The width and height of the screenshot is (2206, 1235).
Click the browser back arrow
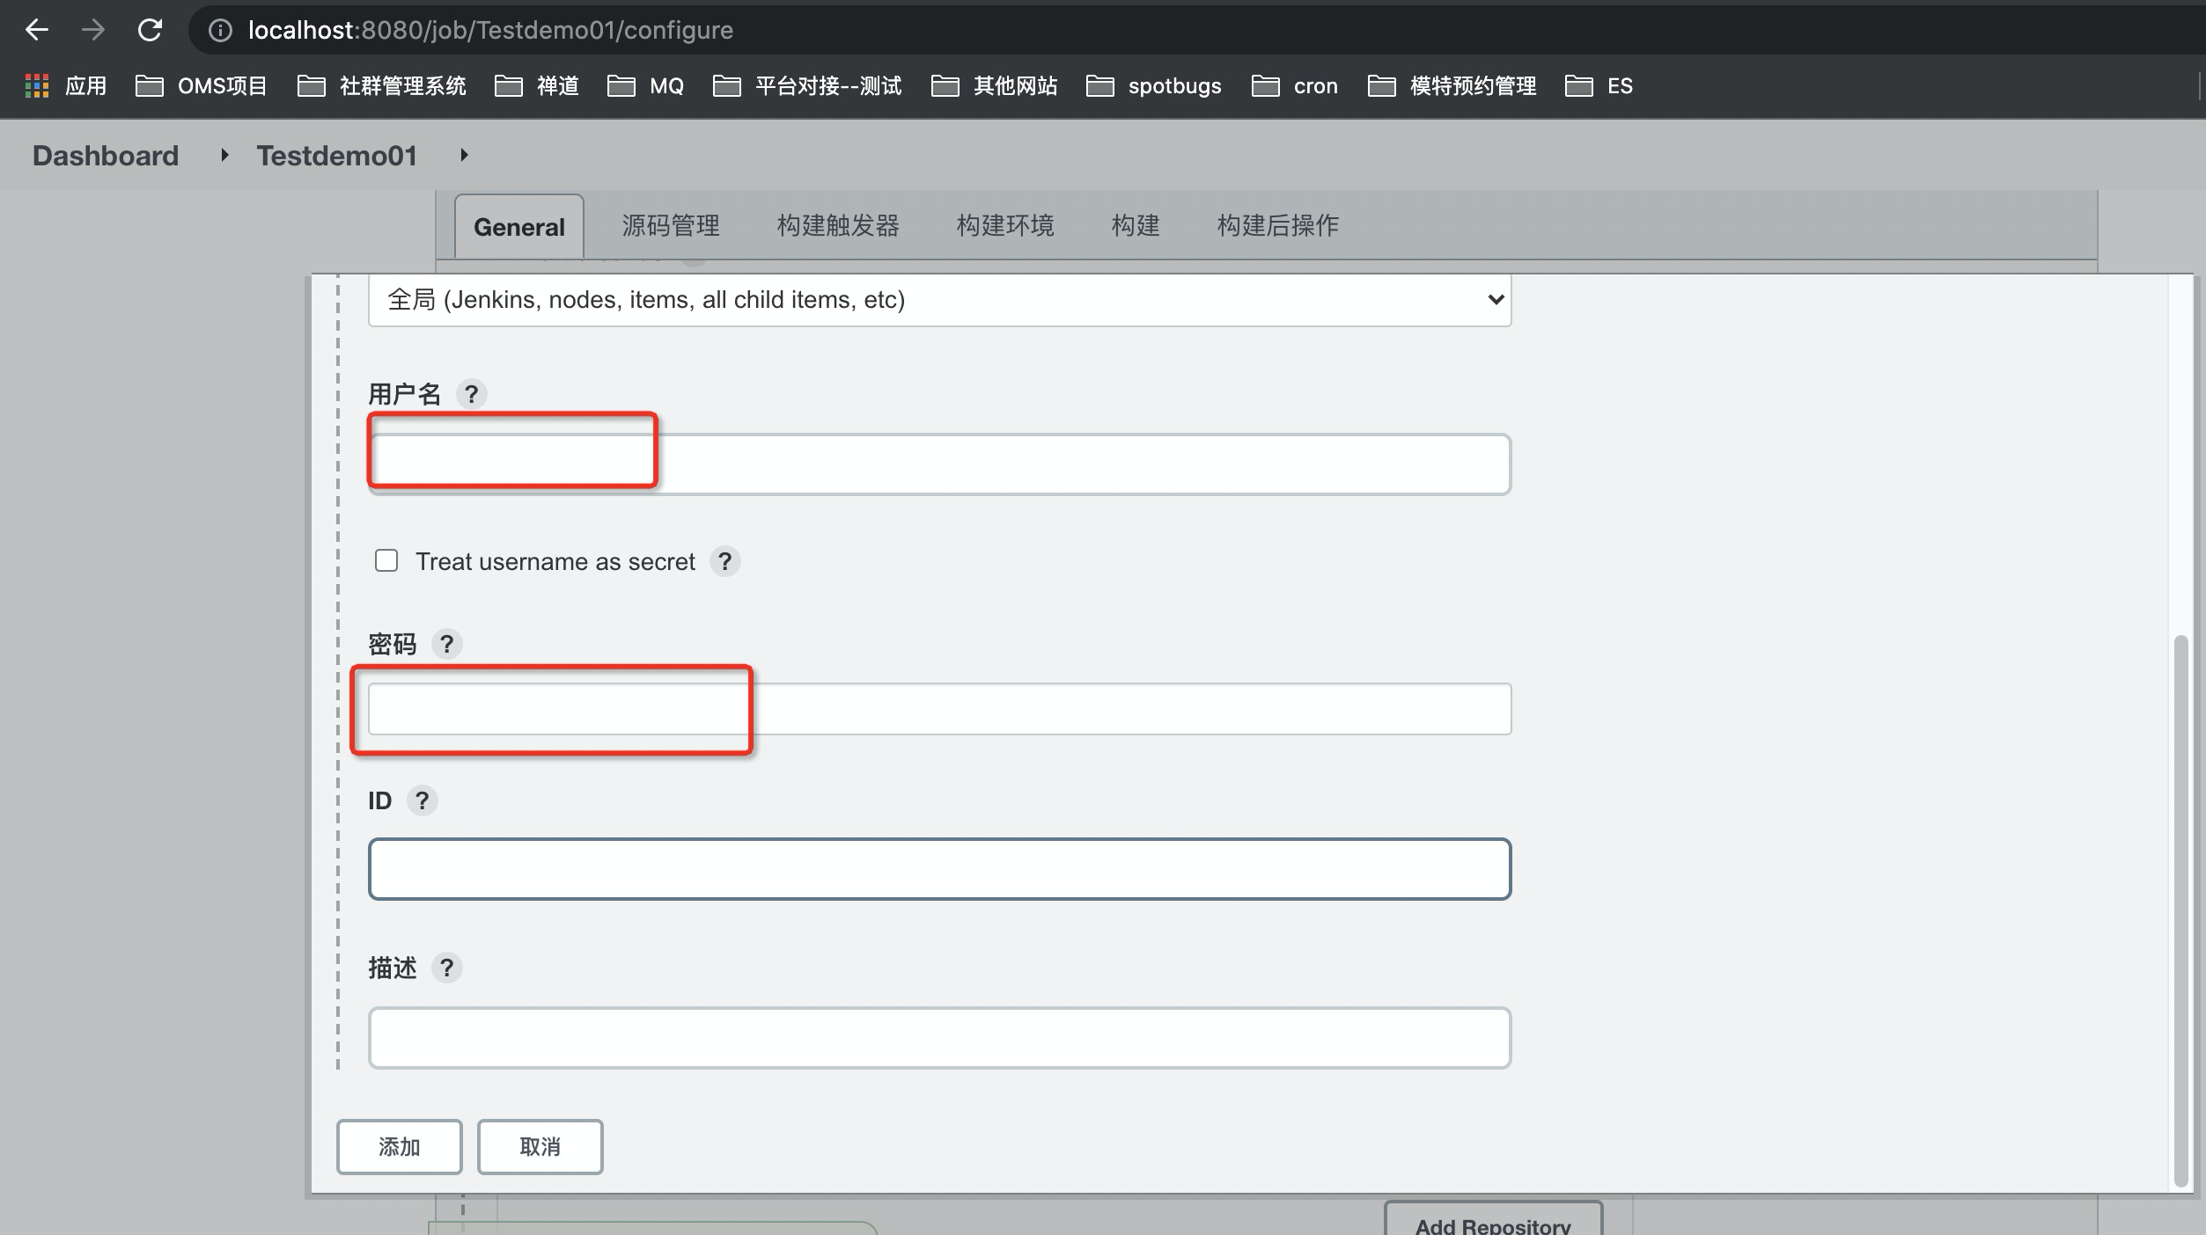(37, 30)
